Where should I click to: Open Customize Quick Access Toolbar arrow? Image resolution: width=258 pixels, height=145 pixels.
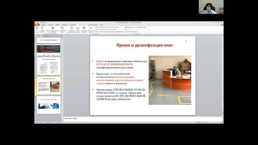[x=45, y=23]
